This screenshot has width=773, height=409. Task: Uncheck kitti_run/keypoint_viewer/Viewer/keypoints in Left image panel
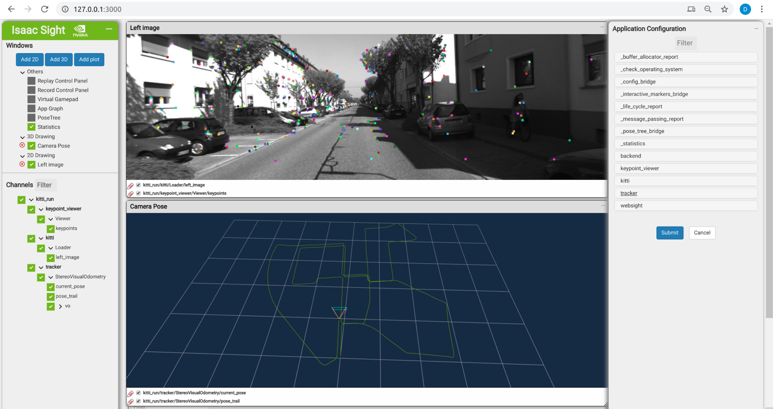coord(138,193)
